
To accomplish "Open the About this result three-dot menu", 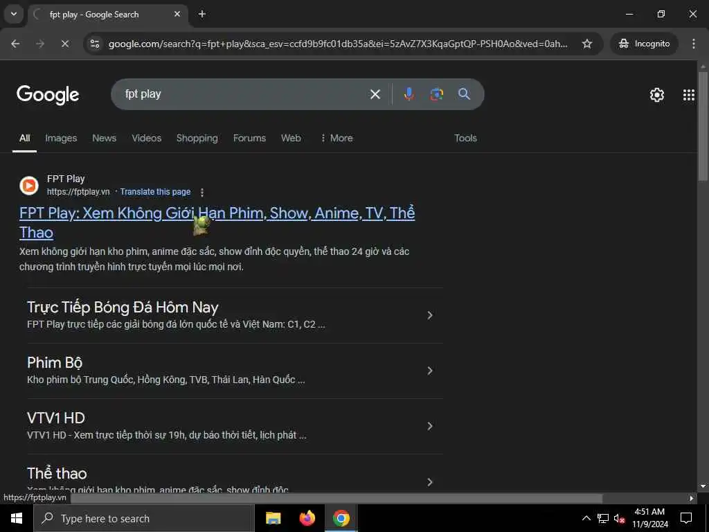I will 202,193.
